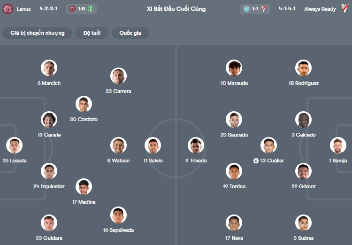
Task: Click the Always Ready team name
Action: [320, 9]
